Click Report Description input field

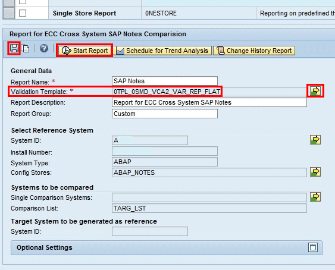click(209, 102)
